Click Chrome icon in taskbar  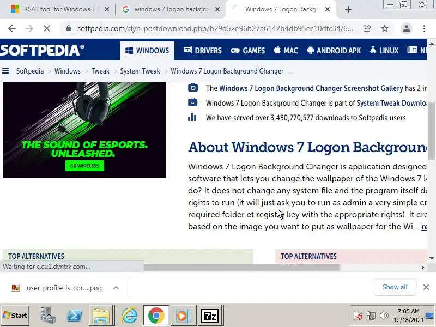[x=156, y=316]
